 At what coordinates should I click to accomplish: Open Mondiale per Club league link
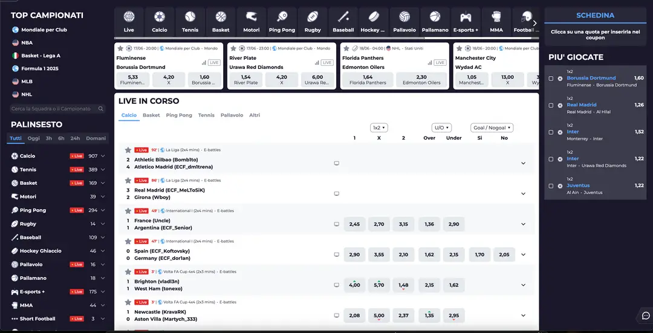(44, 30)
